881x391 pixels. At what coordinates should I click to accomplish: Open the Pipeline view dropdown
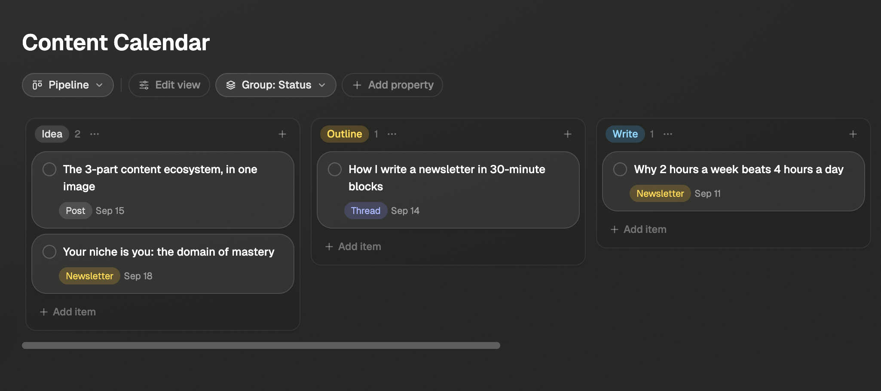(x=68, y=85)
